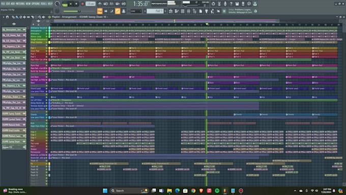Select the playlist paint brush tool
Viewport: 346px width, 195px height.
(x=17, y=17)
